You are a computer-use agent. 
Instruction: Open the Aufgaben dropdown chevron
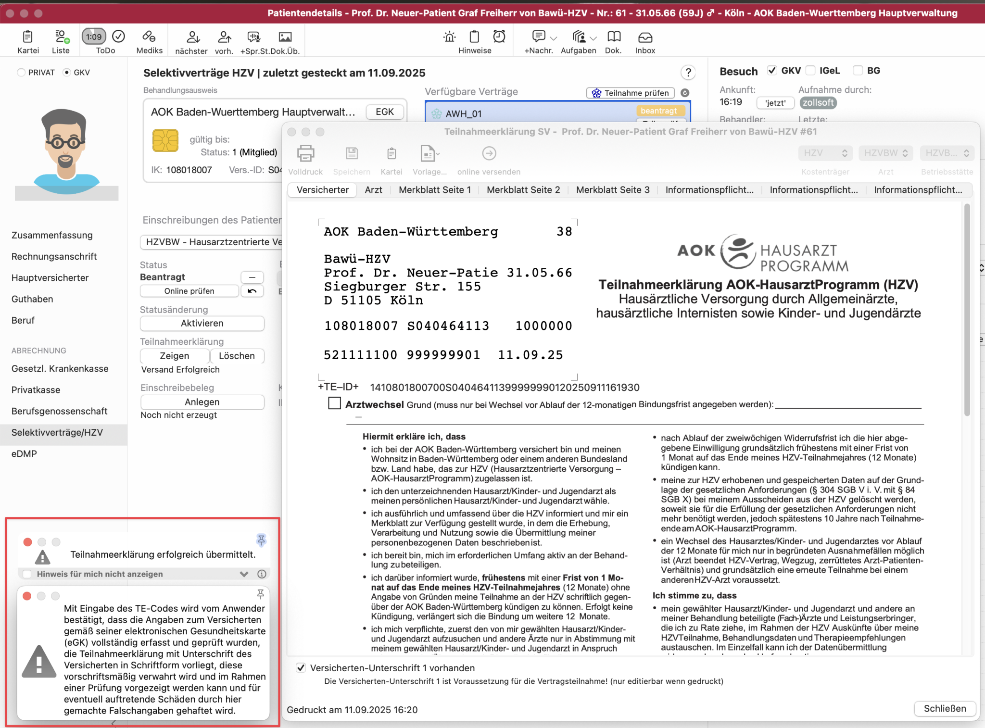(x=593, y=38)
